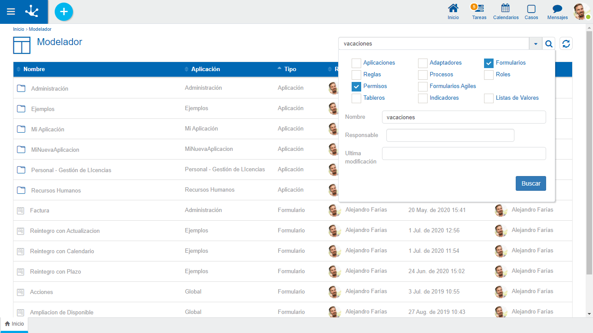Click date '20 May. de 2020 15:41'
593x333 pixels.
(437, 210)
